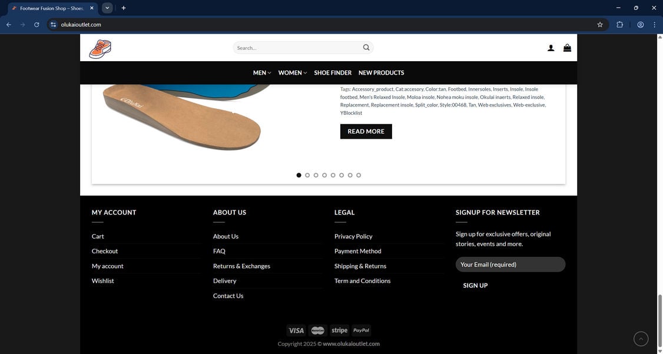Click the Accessory_product tag link
This screenshot has width=663, height=354.
(373, 89)
